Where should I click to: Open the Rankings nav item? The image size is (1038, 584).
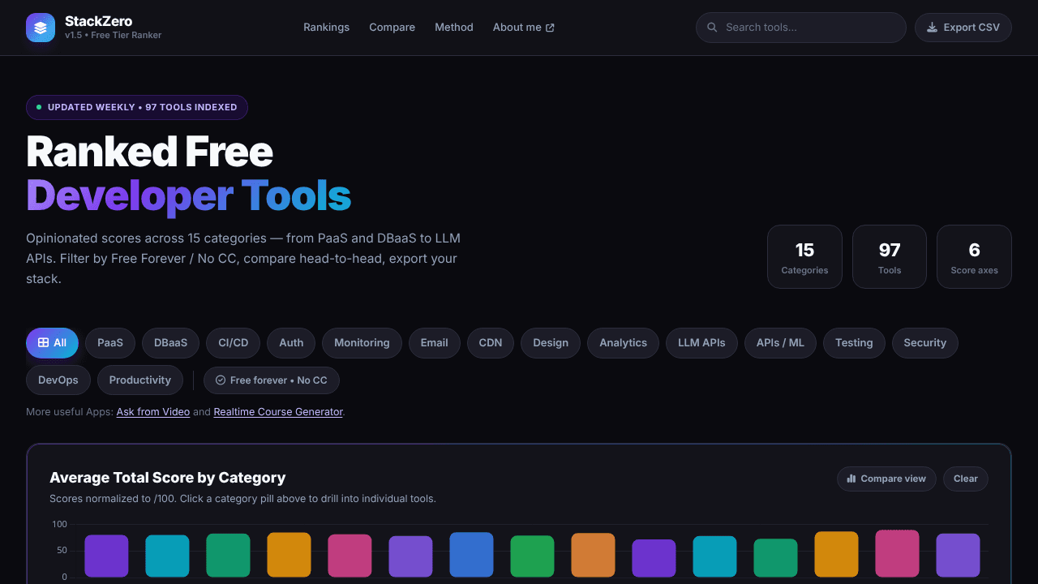coord(327,28)
